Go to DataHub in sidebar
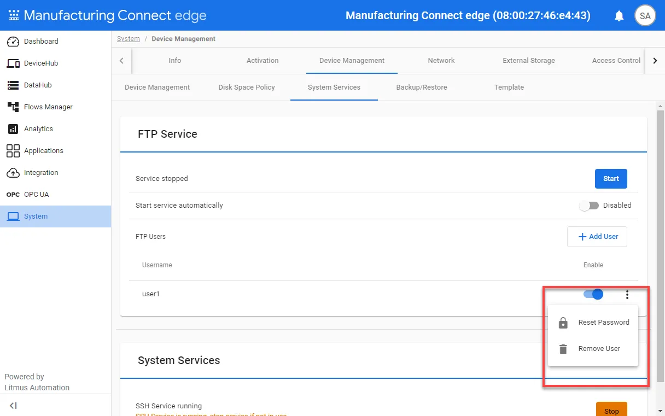This screenshot has height=416, width=665. [x=55, y=85]
